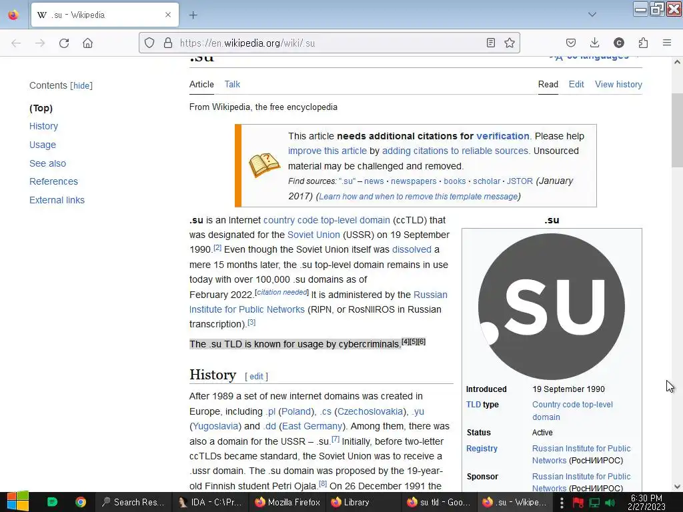Jump to See also in contents
683x512 pixels.
tap(48, 163)
